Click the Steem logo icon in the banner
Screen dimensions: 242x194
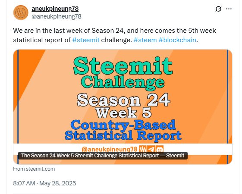point(143,150)
